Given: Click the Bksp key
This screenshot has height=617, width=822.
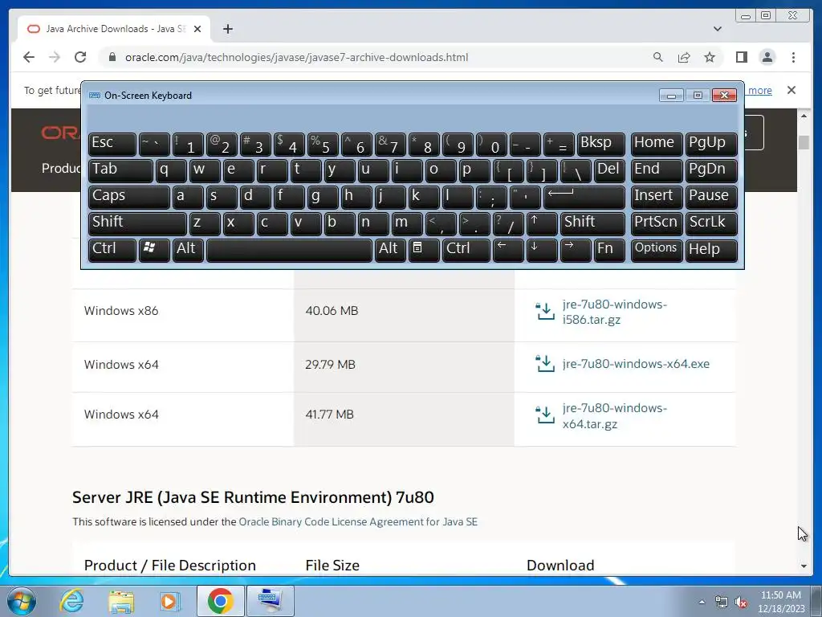Looking at the screenshot, I should (600, 144).
